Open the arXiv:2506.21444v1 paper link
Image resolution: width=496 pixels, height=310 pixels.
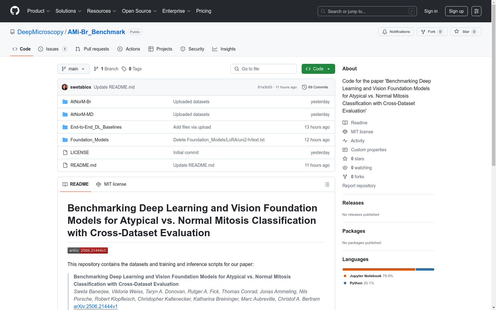[95, 306]
